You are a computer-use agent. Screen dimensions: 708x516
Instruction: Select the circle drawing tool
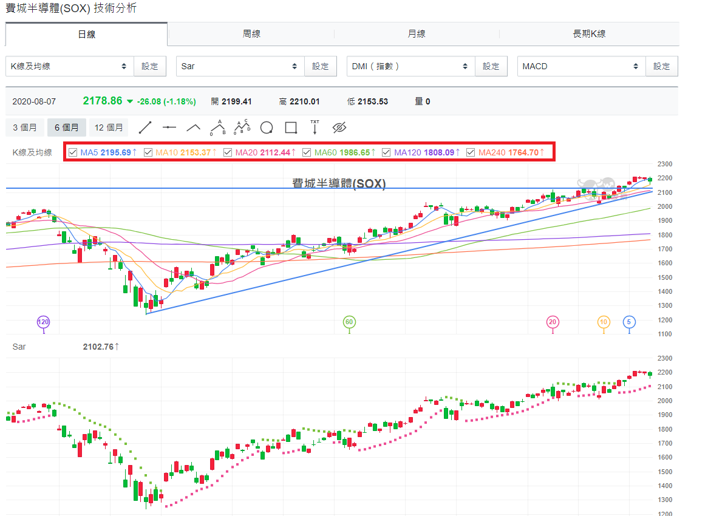(x=267, y=127)
